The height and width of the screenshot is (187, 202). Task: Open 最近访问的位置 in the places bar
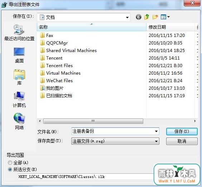pyautogui.click(x=19, y=33)
